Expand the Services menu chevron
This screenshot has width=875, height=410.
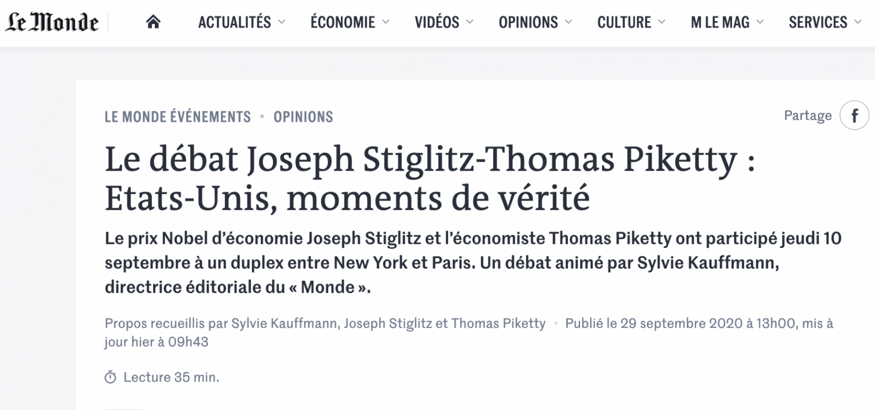[x=858, y=22]
